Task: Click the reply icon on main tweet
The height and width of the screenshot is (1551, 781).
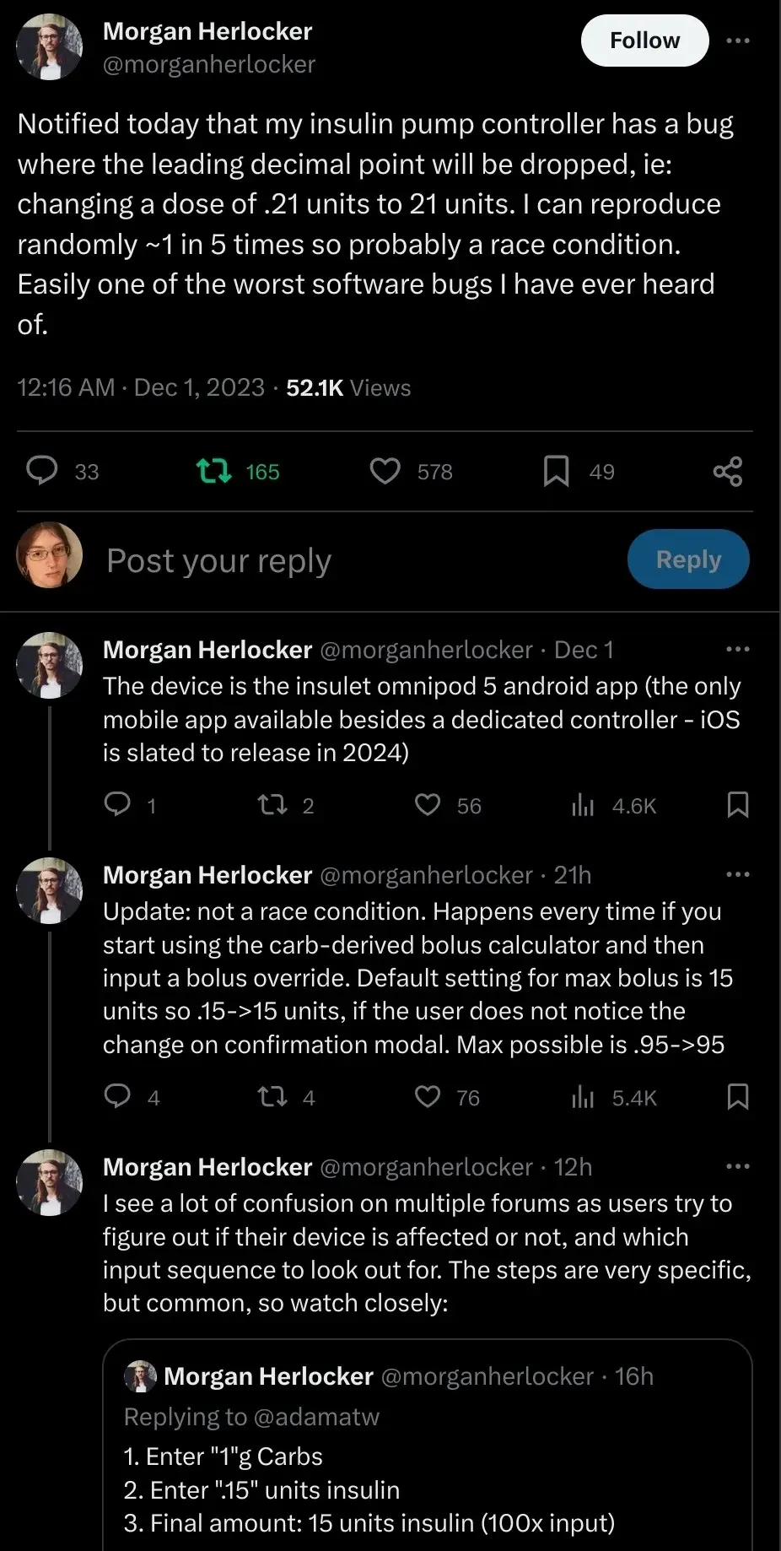Action: pos(42,471)
